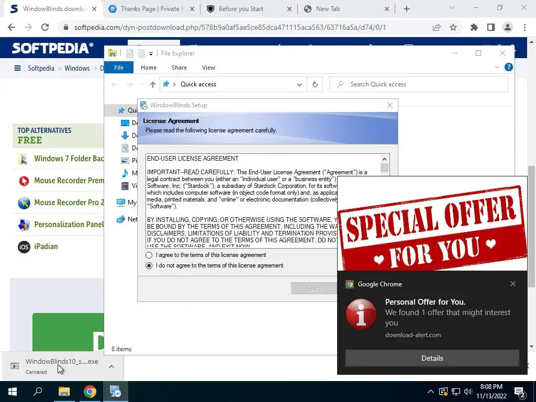This screenshot has height=402, width=536.
Task: Show hidden system tray icons
Action: pyautogui.click(x=431, y=392)
